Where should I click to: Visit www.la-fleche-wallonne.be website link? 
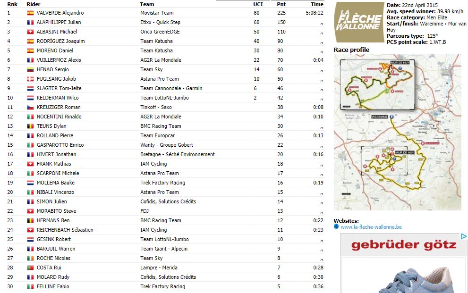pos(371,227)
